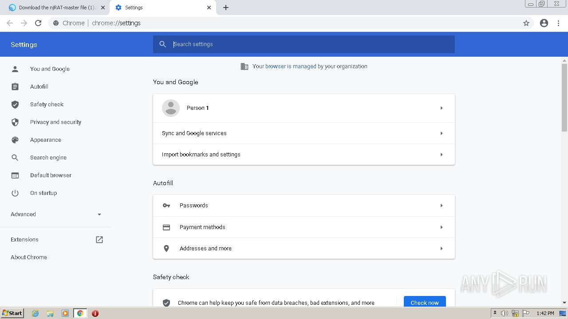Click the back navigation arrow
This screenshot has height=319, width=568.
point(10,23)
